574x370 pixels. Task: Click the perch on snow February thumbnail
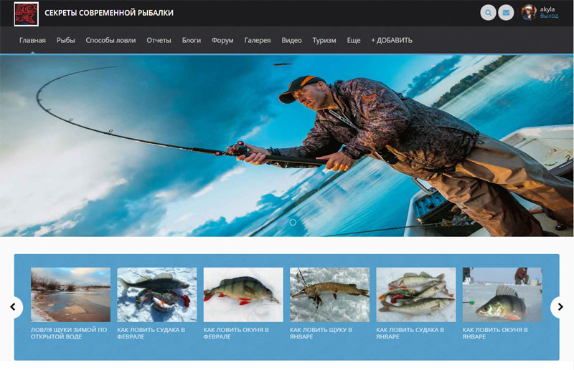coord(243,295)
